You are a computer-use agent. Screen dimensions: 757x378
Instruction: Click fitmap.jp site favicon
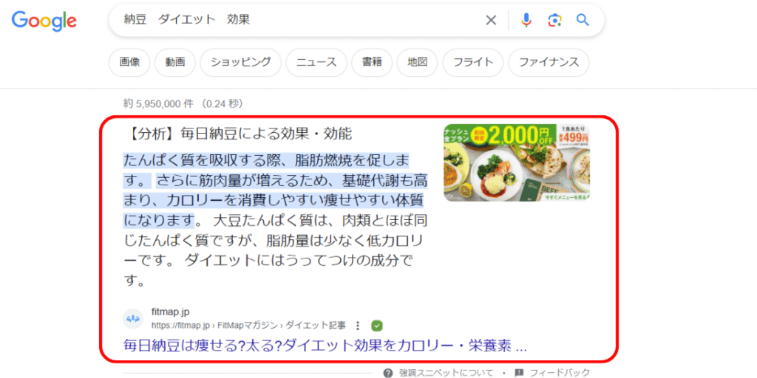click(x=133, y=319)
